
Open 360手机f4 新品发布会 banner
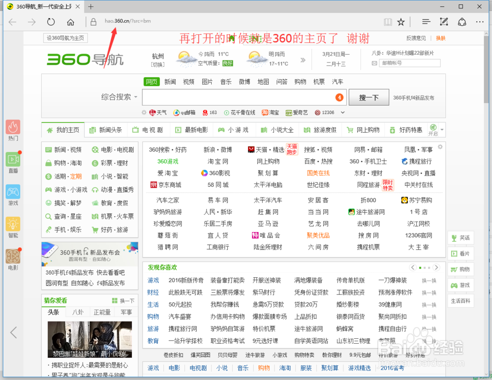pos(90,254)
